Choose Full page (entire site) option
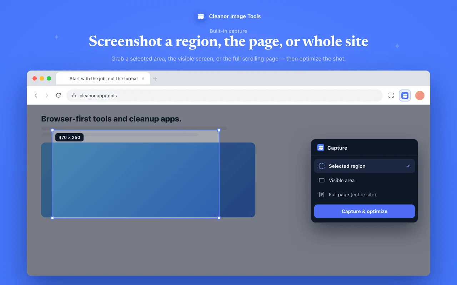The width and height of the screenshot is (457, 285). [365, 195]
